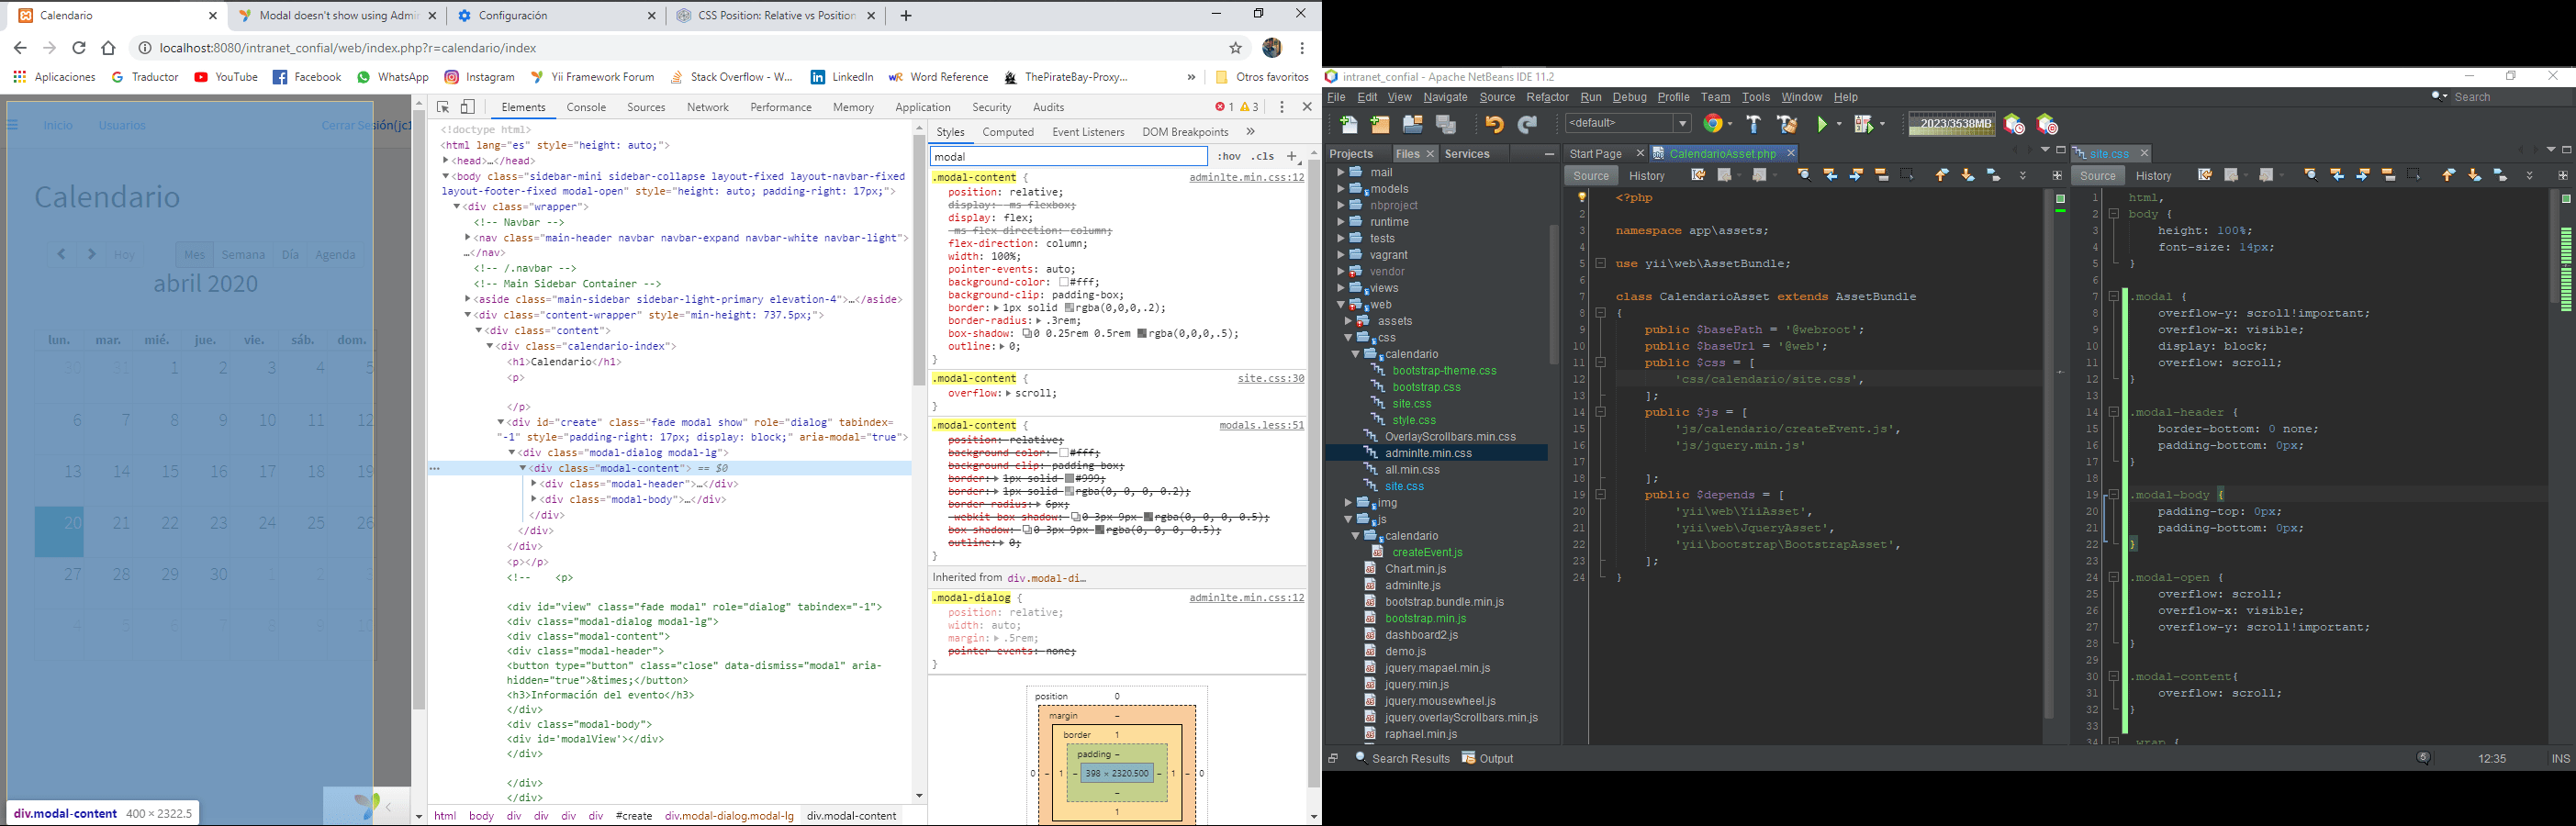
Task: Collapse the web folder in Files tree
Action: tap(1341, 305)
